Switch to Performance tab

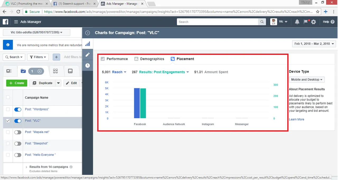pyautogui.click(x=114, y=59)
